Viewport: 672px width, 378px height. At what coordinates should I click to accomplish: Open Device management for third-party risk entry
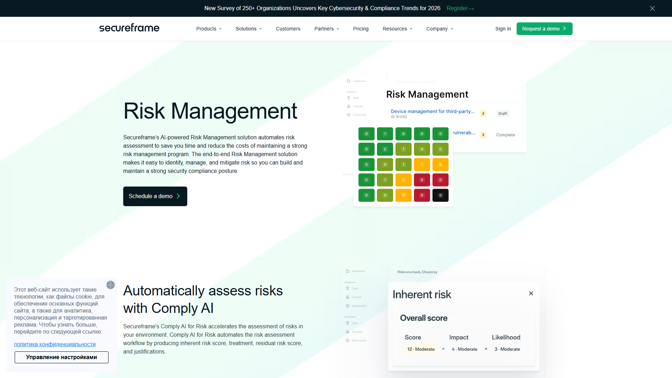pyautogui.click(x=433, y=111)
